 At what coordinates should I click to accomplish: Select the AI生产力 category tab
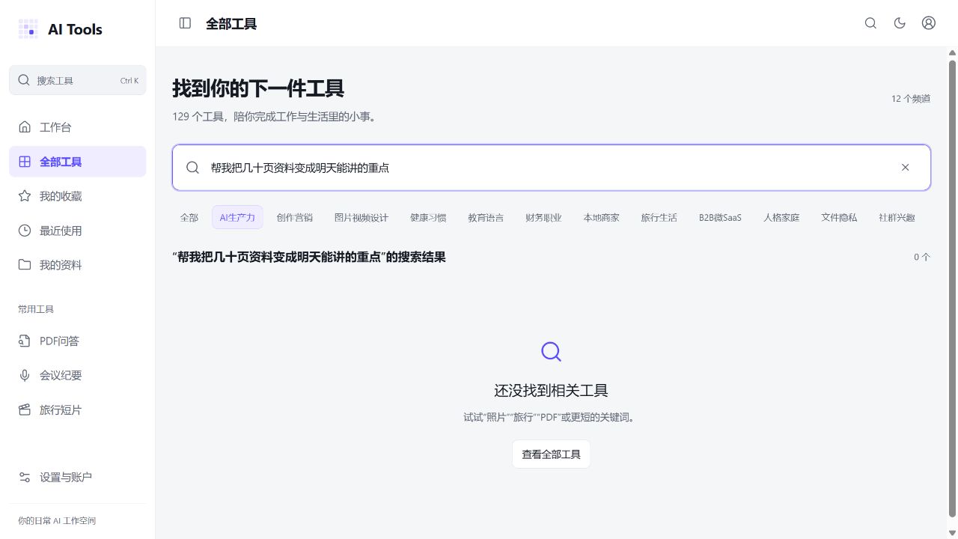click(237, 218)
